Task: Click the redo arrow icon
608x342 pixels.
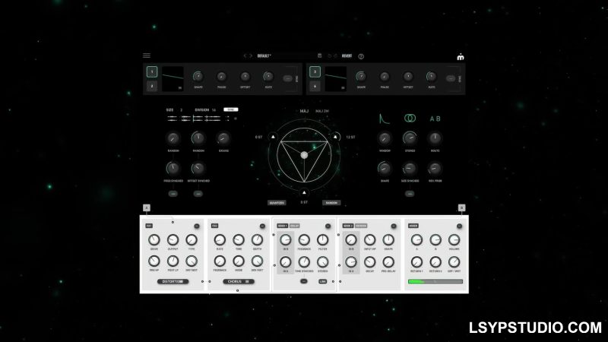Action: pyautogui.click(x=335, y=55)
